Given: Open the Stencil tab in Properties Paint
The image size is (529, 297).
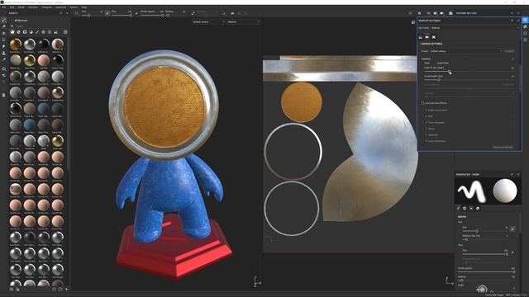Looking at the screenshot, I should pos(471,209).
